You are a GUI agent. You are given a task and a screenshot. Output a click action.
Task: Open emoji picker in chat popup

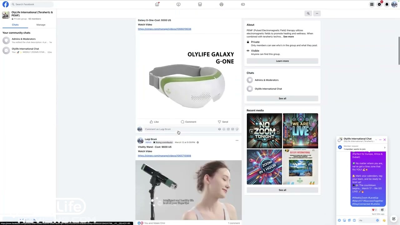pos(377,220)
